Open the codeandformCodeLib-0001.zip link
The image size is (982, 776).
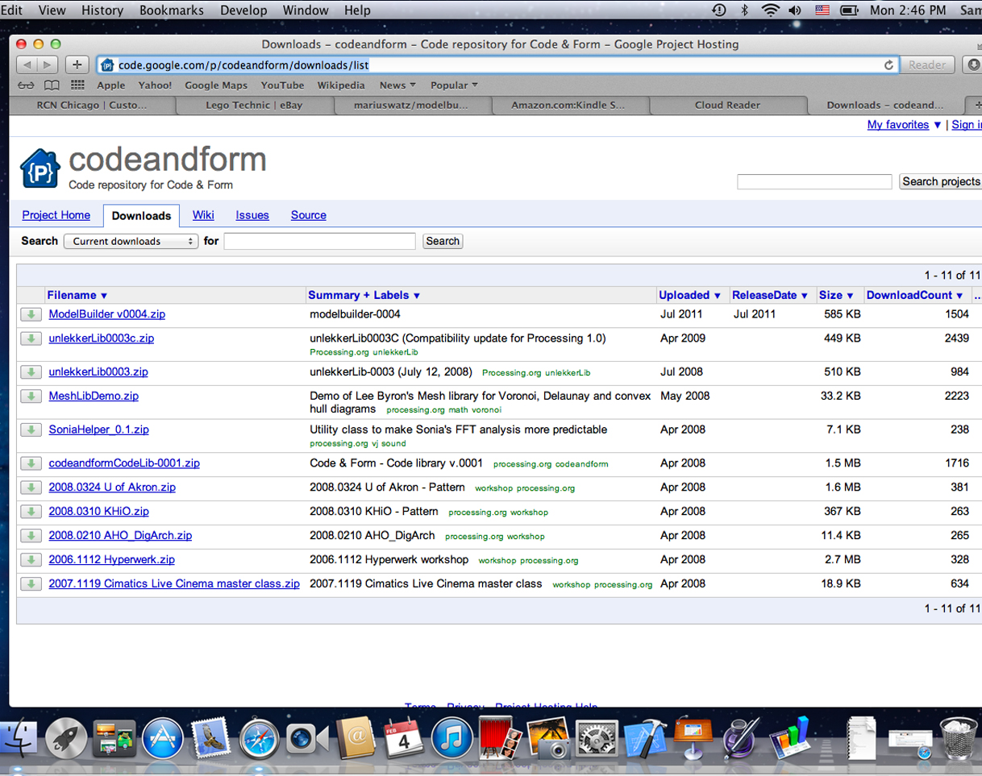tap(124, 463)
